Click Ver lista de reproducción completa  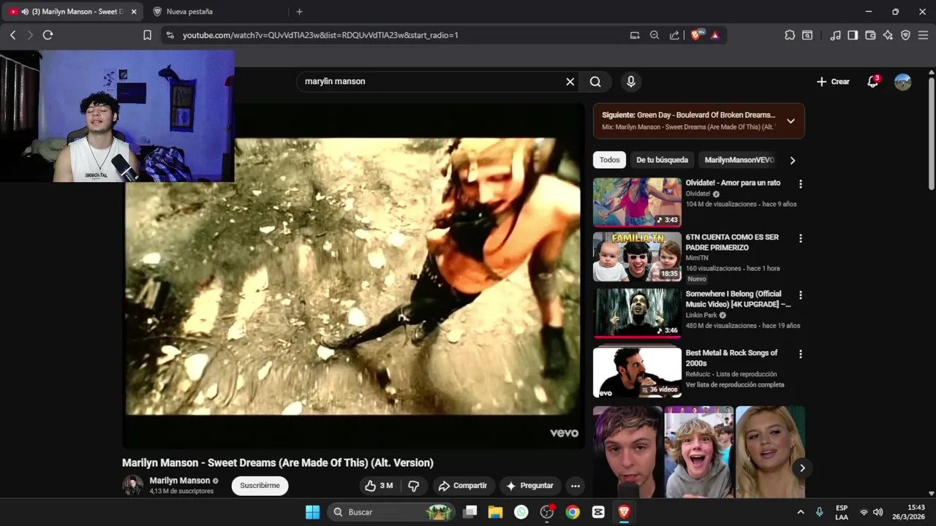click(x=735, y=385)
